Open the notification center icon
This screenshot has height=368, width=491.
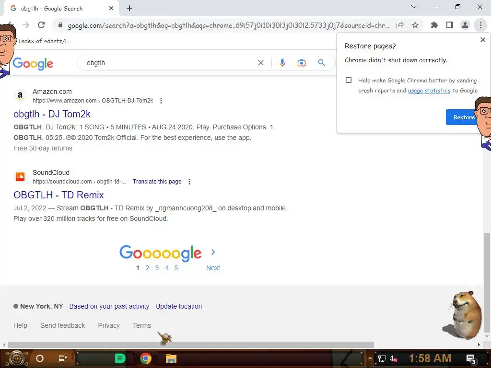click(471, 359)
